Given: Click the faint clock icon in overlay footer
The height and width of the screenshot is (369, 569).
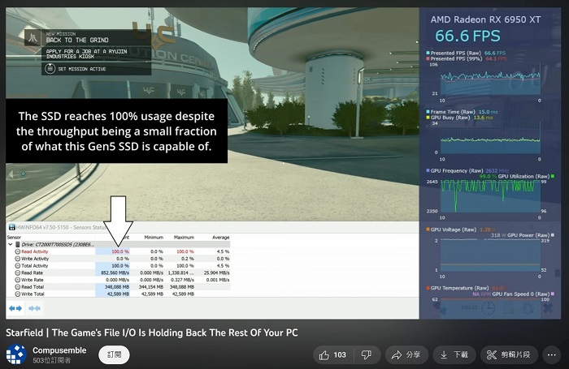Looking at the screenshot, I should [488, 308].
